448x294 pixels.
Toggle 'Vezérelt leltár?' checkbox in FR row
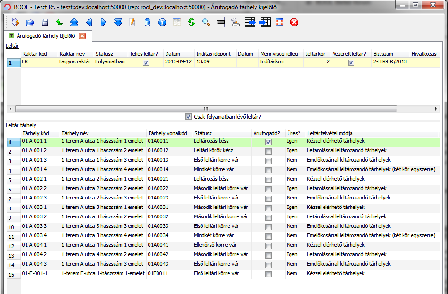(x=351, y=62)
